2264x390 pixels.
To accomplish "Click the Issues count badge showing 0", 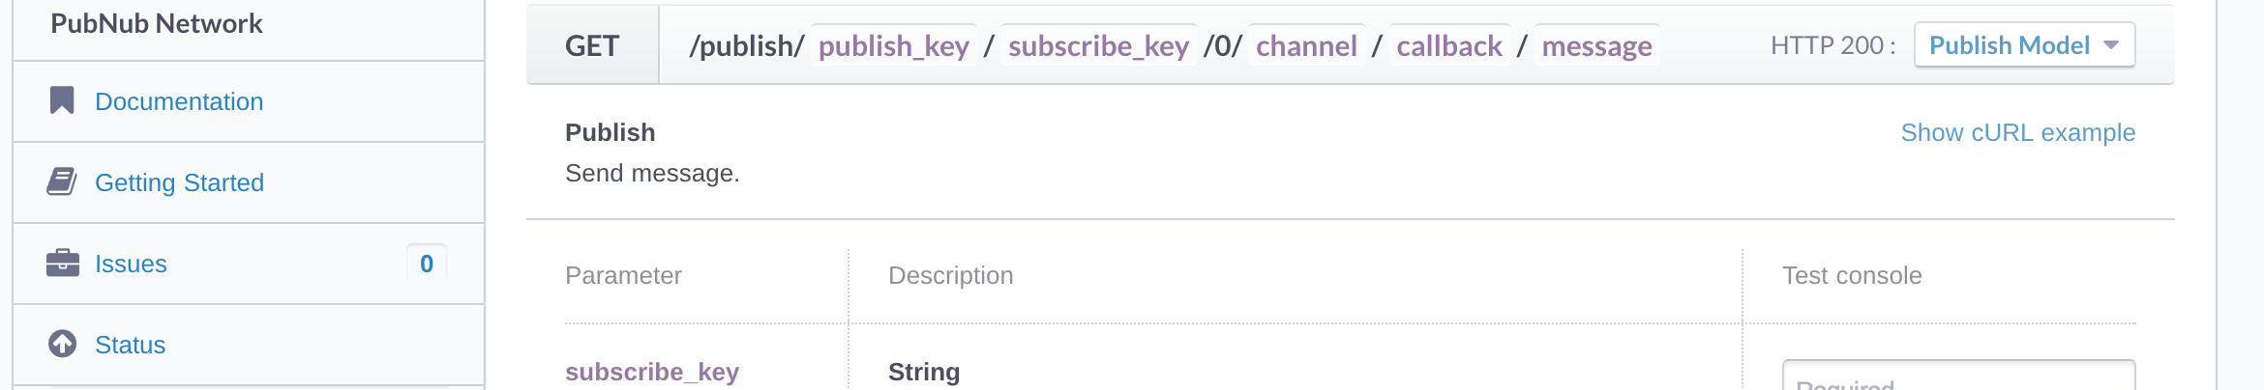I will pos(427,264).
